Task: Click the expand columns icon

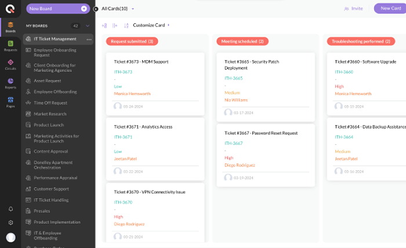Action: pos(104,25)
